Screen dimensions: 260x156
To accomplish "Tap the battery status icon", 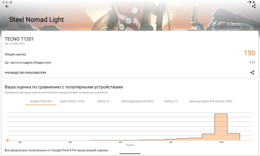I will tap(254, 2).
